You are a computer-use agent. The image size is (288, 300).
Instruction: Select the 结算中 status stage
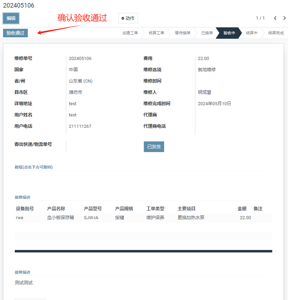tap(251, 33)
